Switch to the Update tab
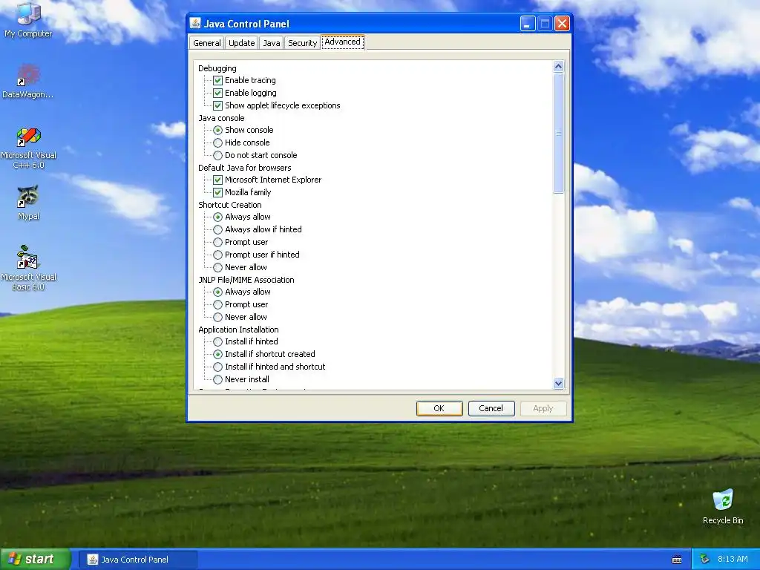This screenshot has width=760, height=570. [x=241, y=42]
